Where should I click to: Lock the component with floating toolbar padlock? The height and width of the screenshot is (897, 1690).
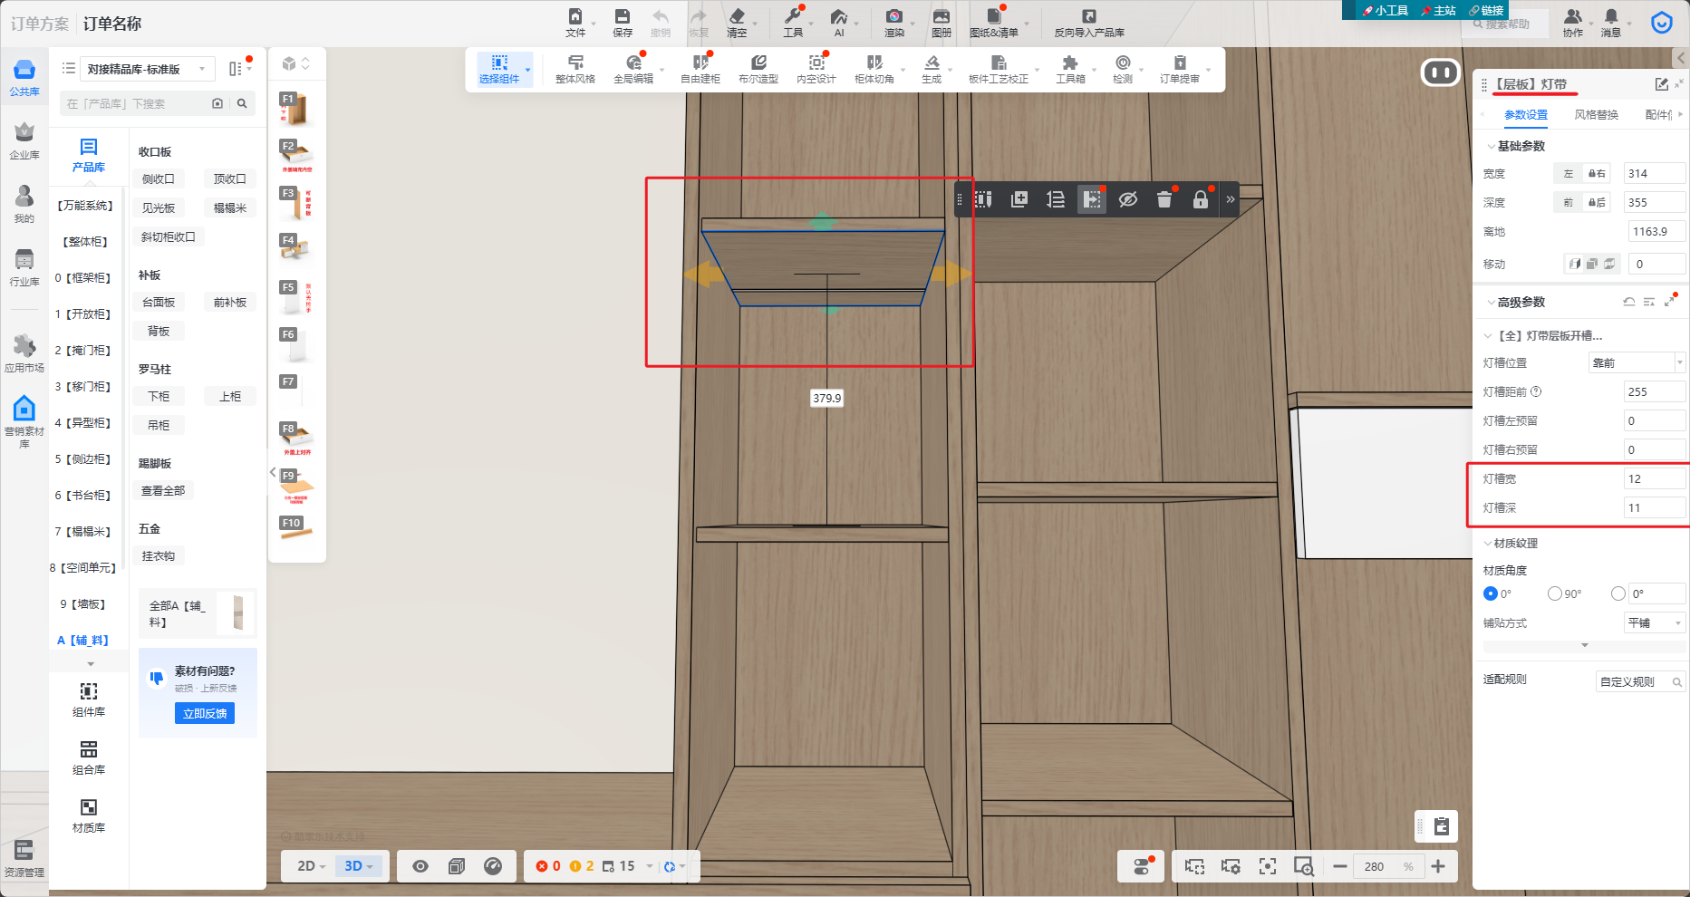coord(1200,199)
